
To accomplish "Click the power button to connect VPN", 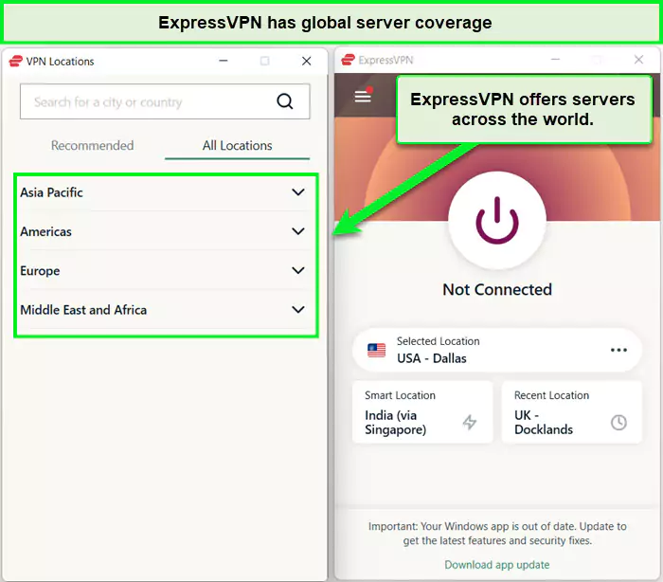I will 497,220.
